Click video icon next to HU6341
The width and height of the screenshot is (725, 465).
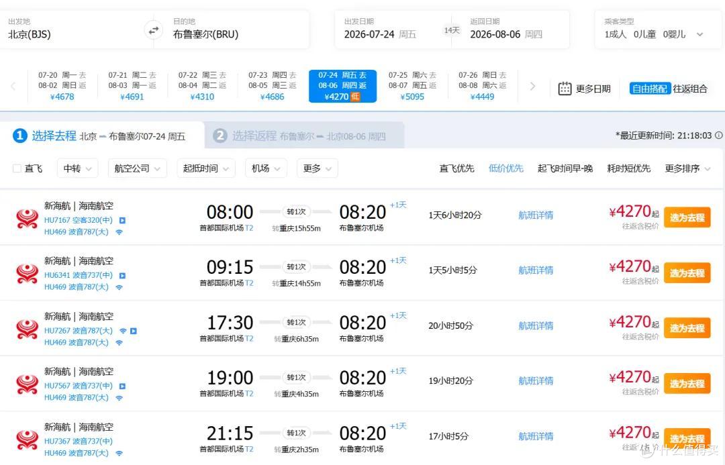tap(123, 276)
